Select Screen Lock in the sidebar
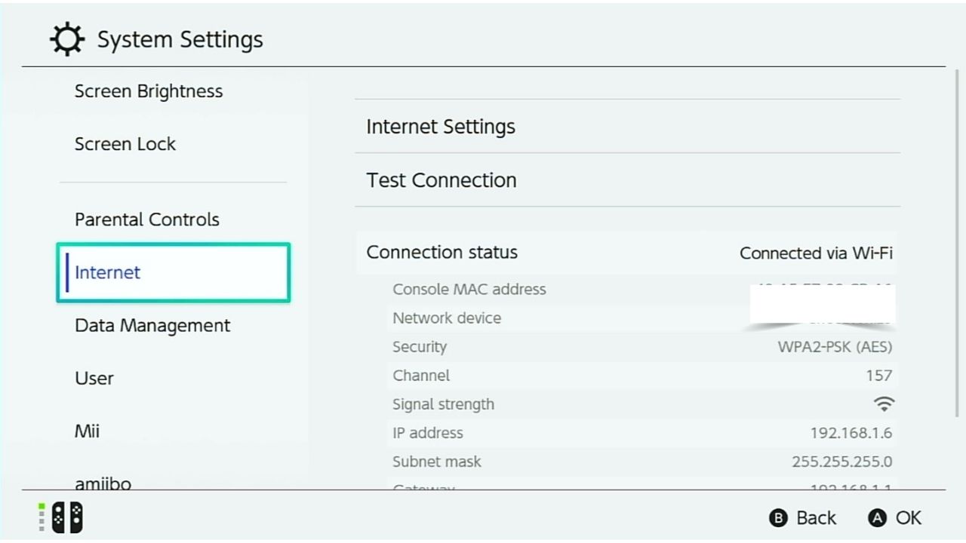The image size is (966, 543). tap(125, 144)
